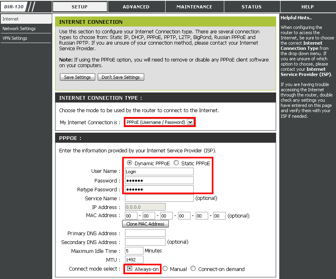This screenshot has width=336, height=279.
Task: Click the disabled IP Address field
Action: 145,207
